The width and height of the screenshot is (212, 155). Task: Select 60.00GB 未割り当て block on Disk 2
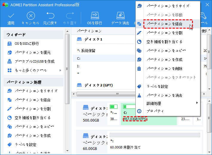[155, 142]
